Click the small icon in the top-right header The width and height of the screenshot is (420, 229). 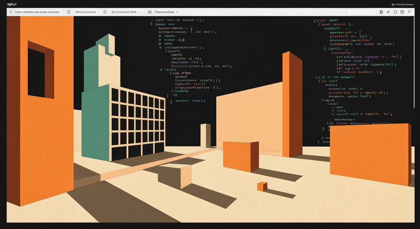click(393, 4)
